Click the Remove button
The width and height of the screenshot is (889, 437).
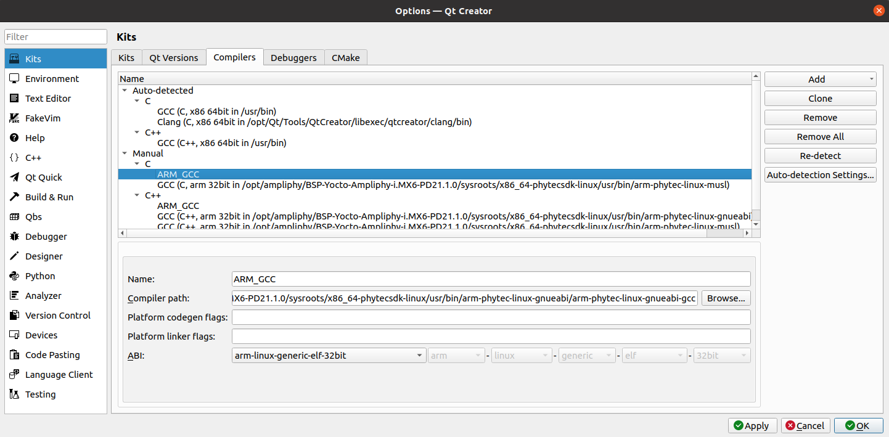(820, 118)
